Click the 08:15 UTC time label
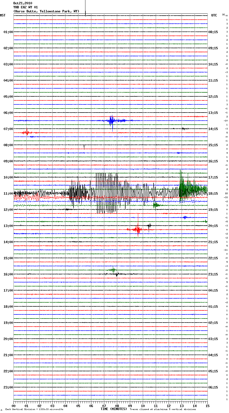The width and height of the screenshot is (229, 413). tap(213, 32)
